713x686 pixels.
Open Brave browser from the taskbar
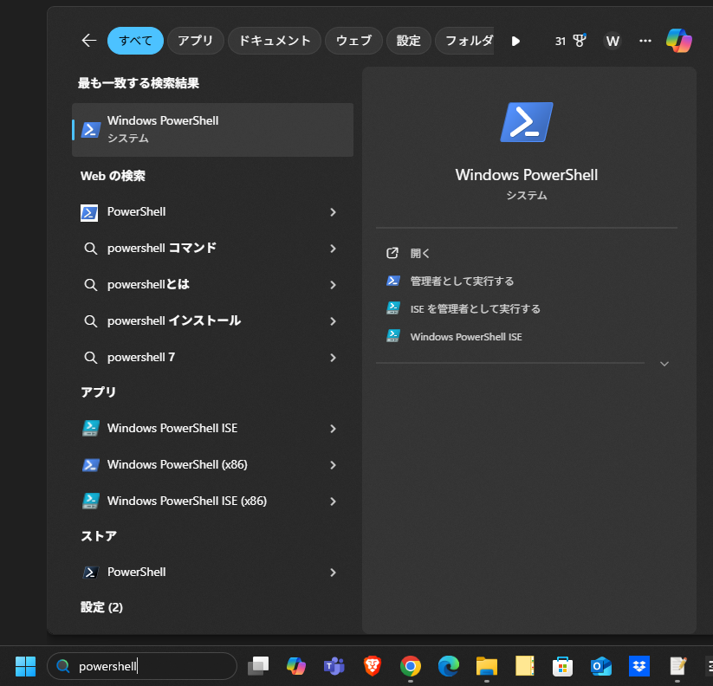pyautogui.click(x=372, y=666)
